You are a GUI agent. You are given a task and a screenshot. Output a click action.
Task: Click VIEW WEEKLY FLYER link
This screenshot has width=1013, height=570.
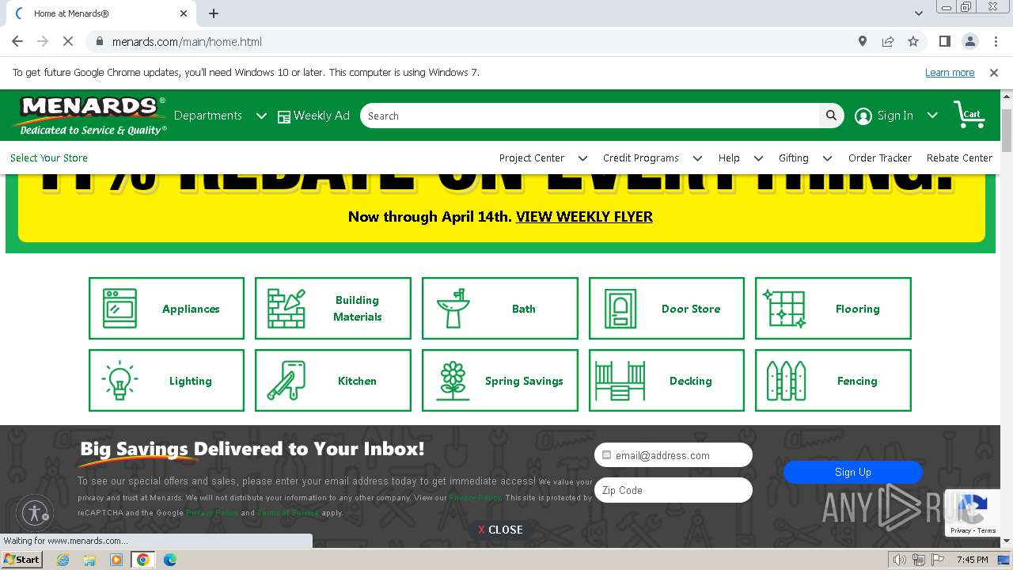584,216
